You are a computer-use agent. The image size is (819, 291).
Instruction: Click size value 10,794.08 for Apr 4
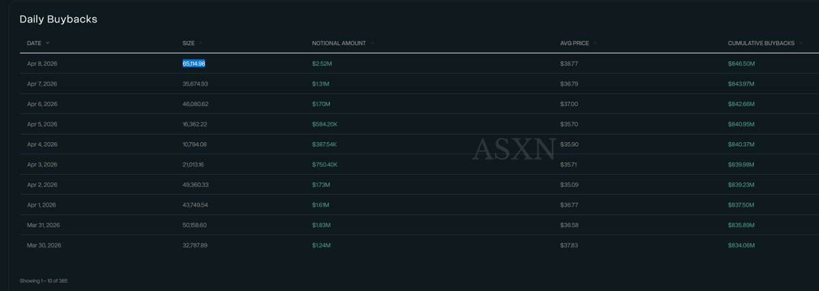(194, 144)
